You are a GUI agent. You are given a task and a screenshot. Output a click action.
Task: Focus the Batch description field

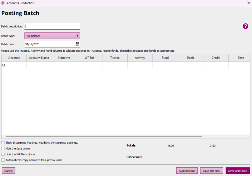tap(52, 26)
